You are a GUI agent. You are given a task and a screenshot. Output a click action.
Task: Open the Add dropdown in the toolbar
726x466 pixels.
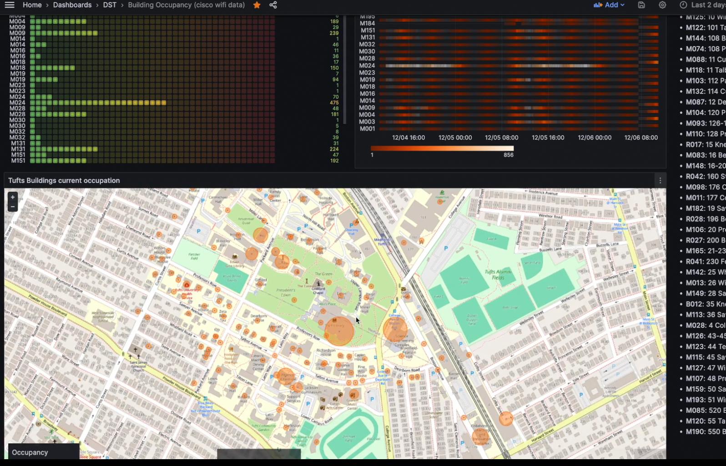[610, 5]
